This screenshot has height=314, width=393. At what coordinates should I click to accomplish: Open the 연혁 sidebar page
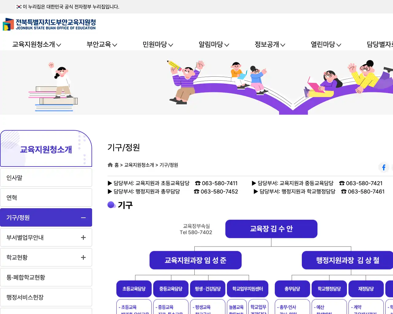tap(46, 197)
